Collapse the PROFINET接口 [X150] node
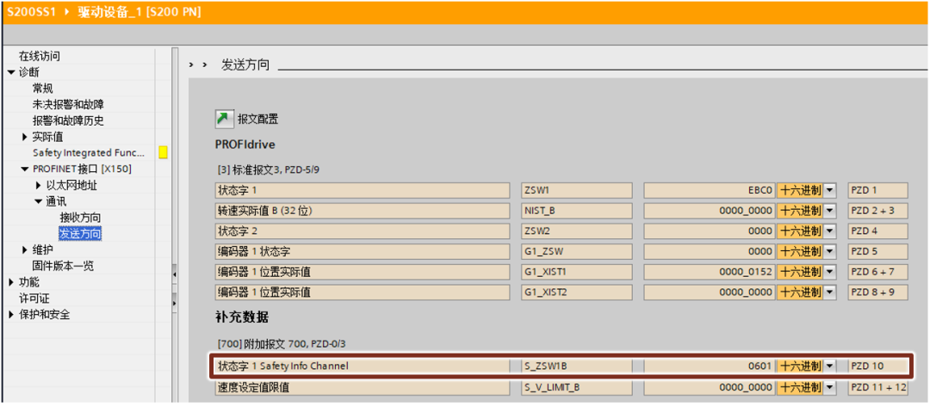Viewport: 930px width, 406px height. [x=25, y=169]
